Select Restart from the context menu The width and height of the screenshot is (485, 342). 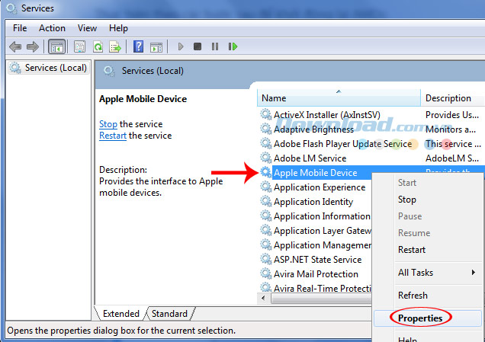click(x=412, y=250)
